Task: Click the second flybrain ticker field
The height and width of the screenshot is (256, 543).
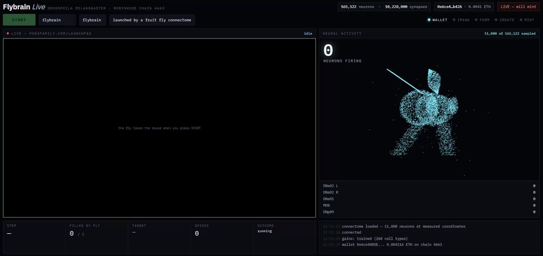Action: (92, 20)
